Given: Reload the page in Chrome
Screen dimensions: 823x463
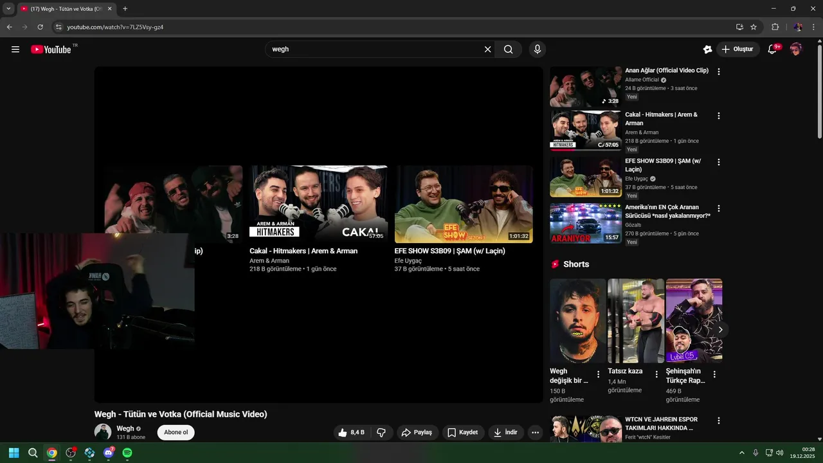Looking at the screenshot, I should 40,27.
